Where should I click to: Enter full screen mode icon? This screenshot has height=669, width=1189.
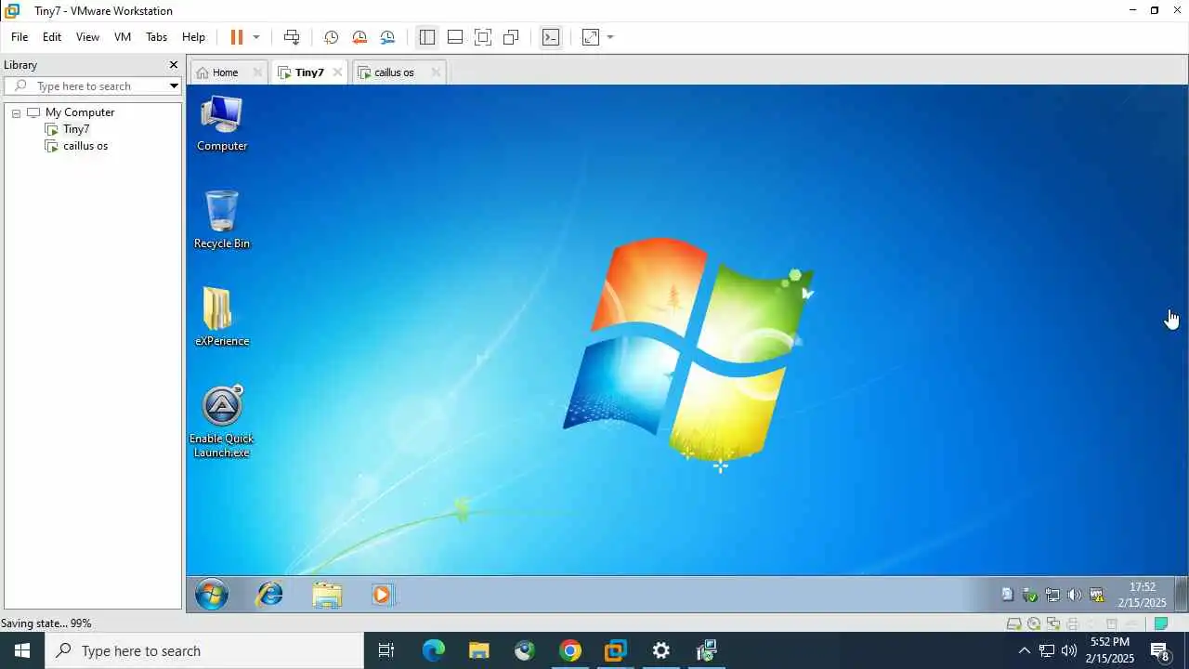(483, 37)
